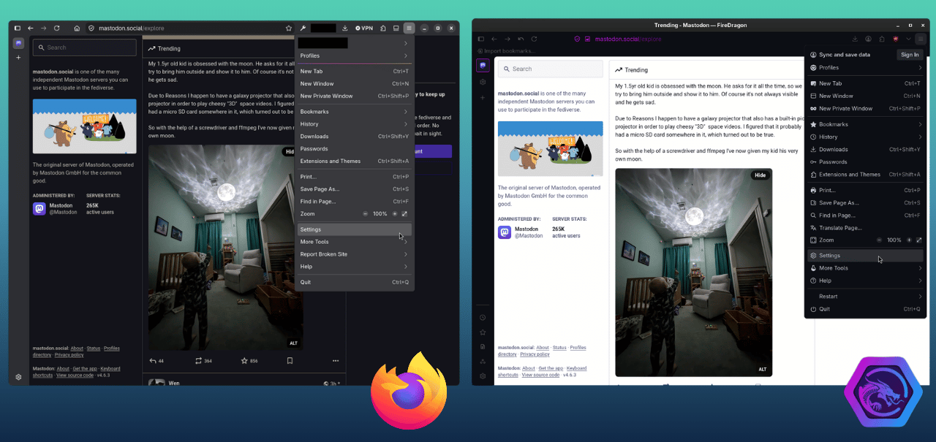The height and width of the screenshot is (442, 936).
Task: Toggle sidebar icon in FireDragon toolbar
Action: 481,39
